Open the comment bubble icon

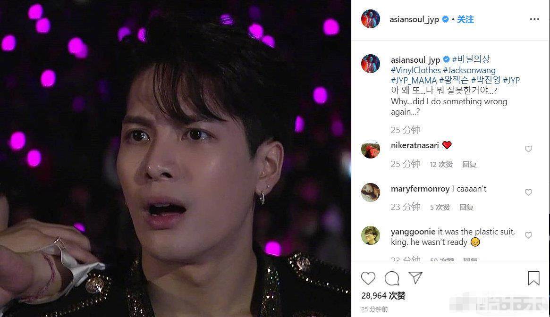coord(392,278)
